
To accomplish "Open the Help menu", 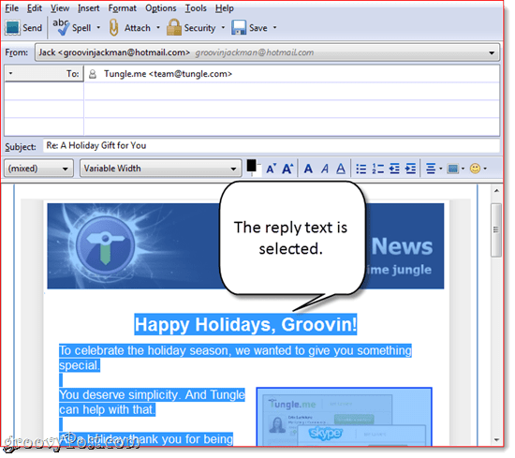I will (x=225, y=8).
